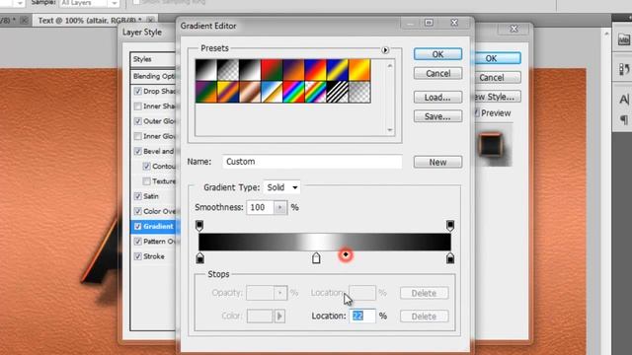The width and height of the screenshot is (632, 355).
Task: Close the Layer Style dialog
Action: [513, 29]
